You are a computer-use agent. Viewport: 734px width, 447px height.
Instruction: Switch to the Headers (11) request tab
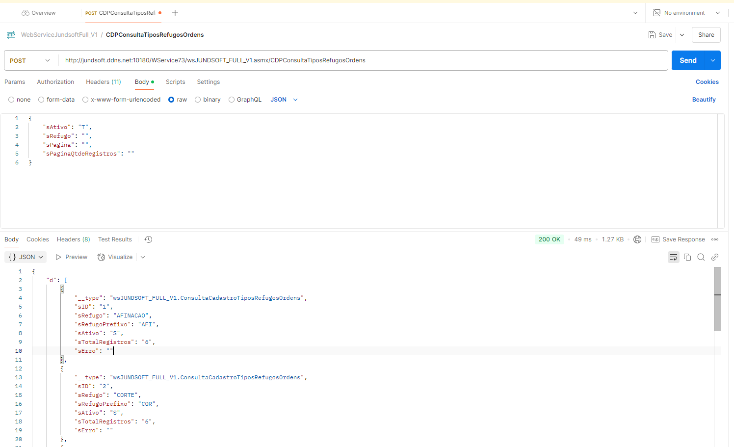pyautogui.click(x=103, y=82)
